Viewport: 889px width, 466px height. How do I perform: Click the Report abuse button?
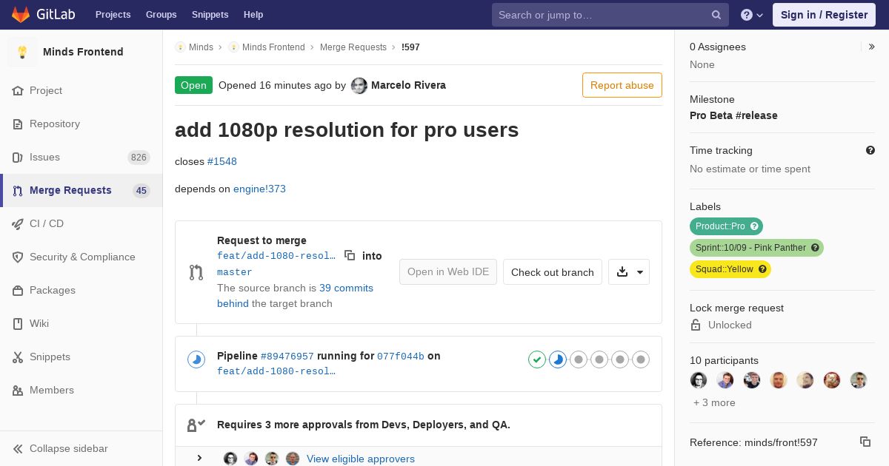tap(622, 85)
